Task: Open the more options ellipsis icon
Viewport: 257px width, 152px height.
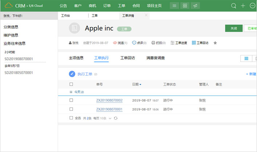Action: (253, 6)
